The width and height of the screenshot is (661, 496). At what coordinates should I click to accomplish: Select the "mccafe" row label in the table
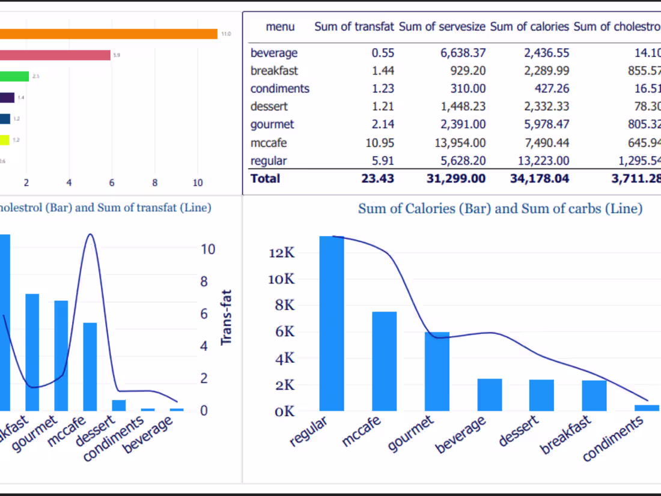click(x=269, y=143)
